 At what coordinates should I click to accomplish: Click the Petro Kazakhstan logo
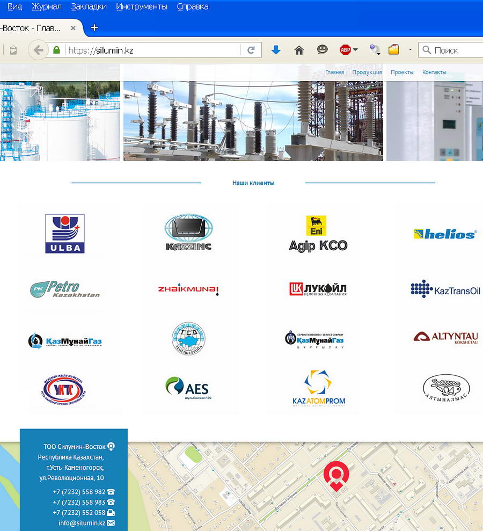(65, 289)
